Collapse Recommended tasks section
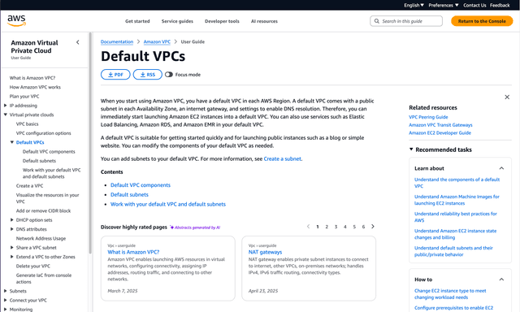 pyautogui.click(x=411, y=149)
